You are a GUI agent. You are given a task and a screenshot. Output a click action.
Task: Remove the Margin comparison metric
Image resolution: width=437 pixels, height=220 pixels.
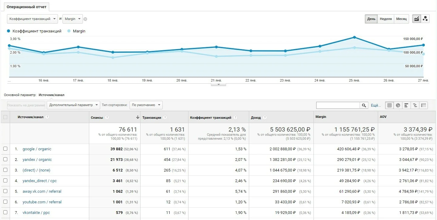(85, 19)
